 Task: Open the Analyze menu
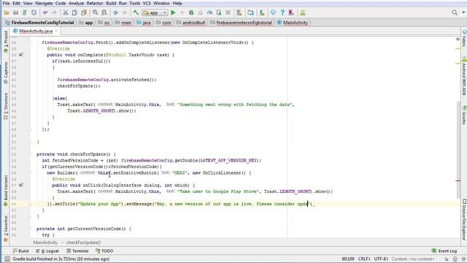[76, 3]
